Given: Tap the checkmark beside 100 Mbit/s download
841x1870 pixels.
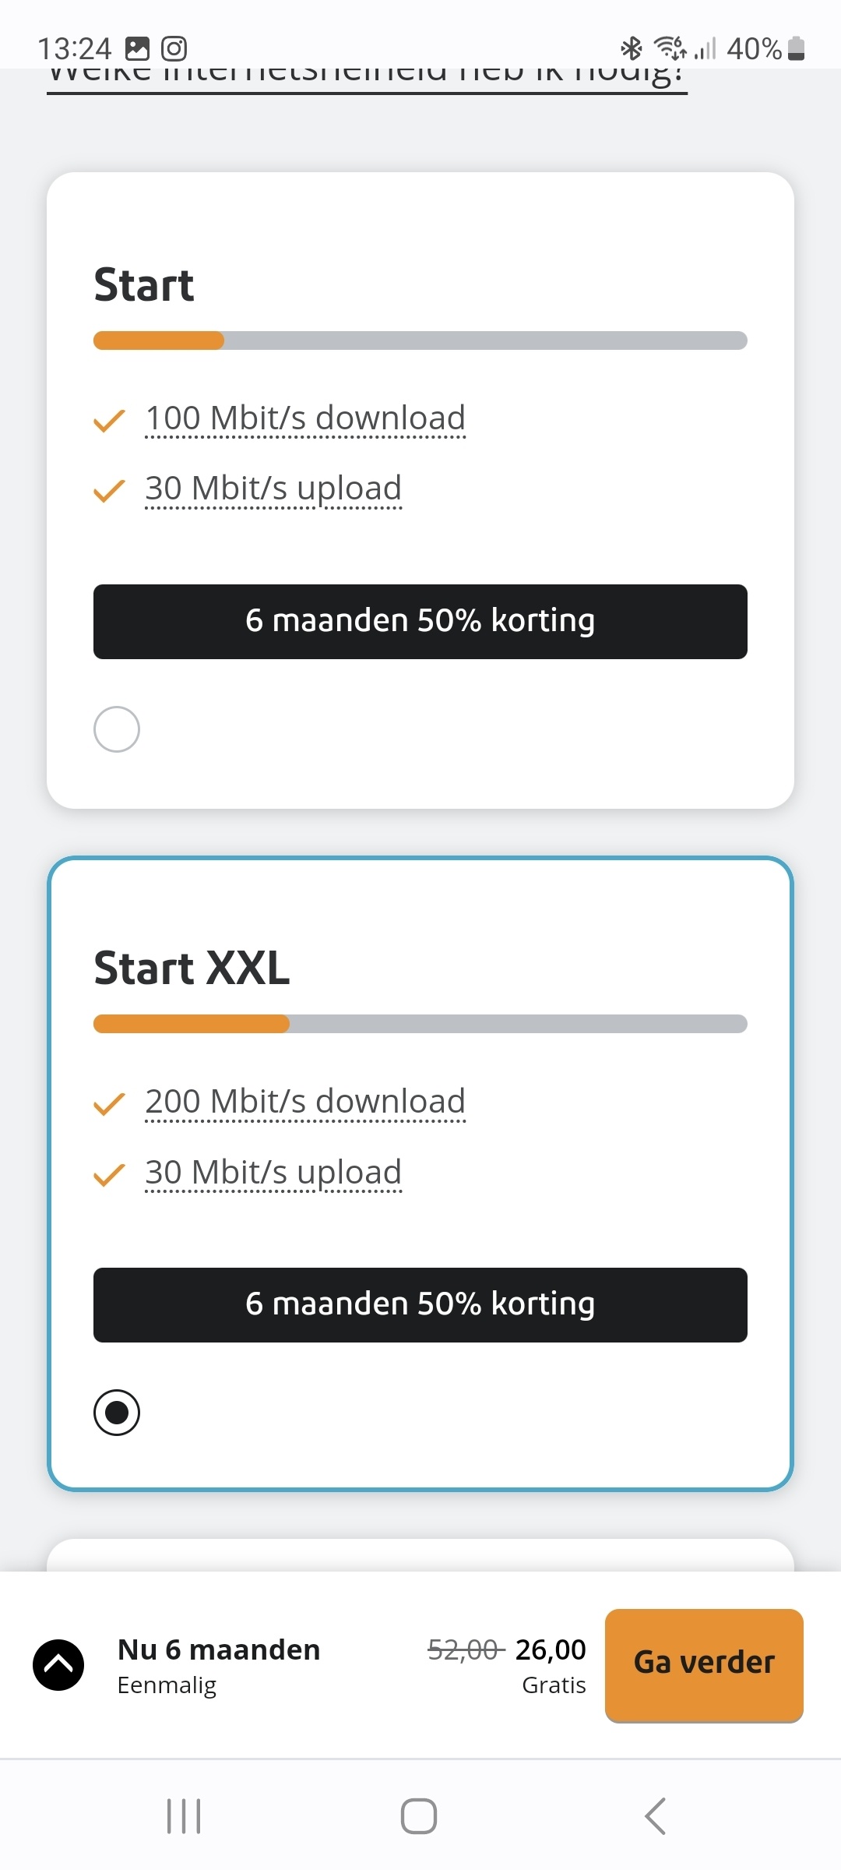Looking at the screenshot, I should tap(107, 419).
